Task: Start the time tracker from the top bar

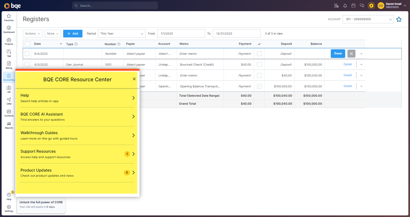Action: click(x=371, y=5)
